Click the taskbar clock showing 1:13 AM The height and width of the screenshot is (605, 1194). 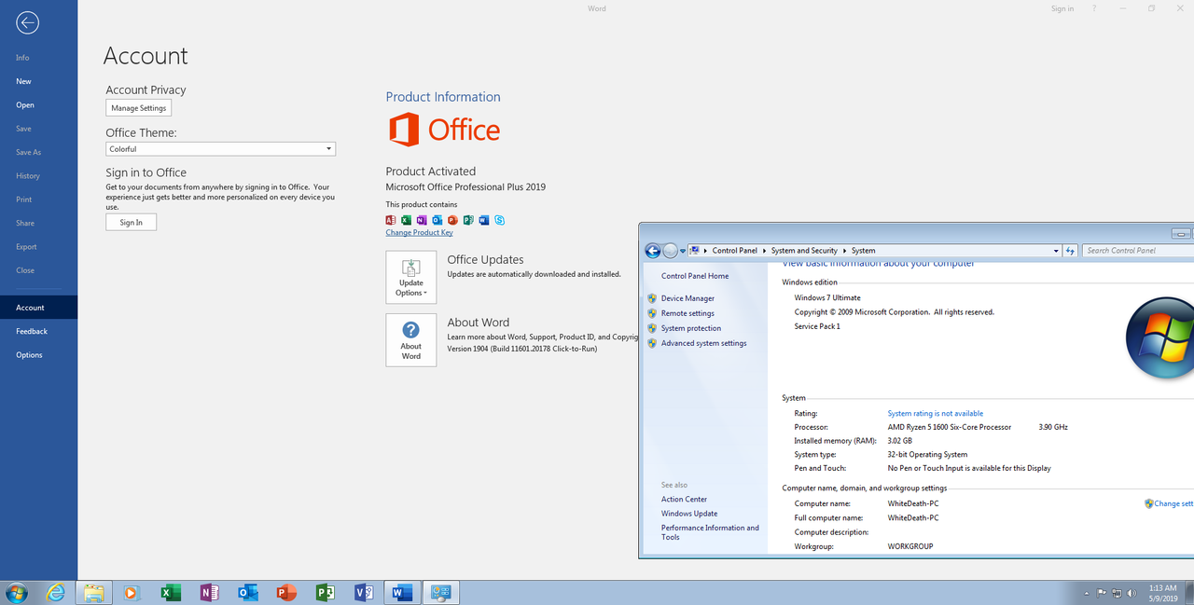[1162, 592]
